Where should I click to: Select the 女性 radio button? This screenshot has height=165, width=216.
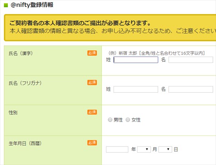tap(128, 120)
